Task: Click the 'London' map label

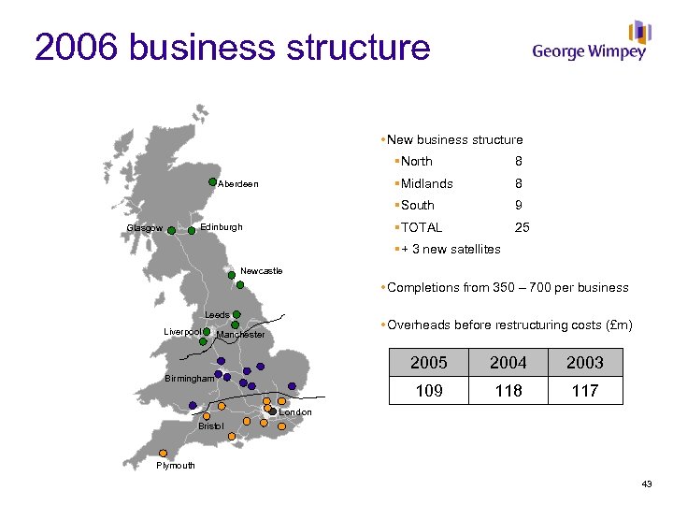Action: pos(295,412)
